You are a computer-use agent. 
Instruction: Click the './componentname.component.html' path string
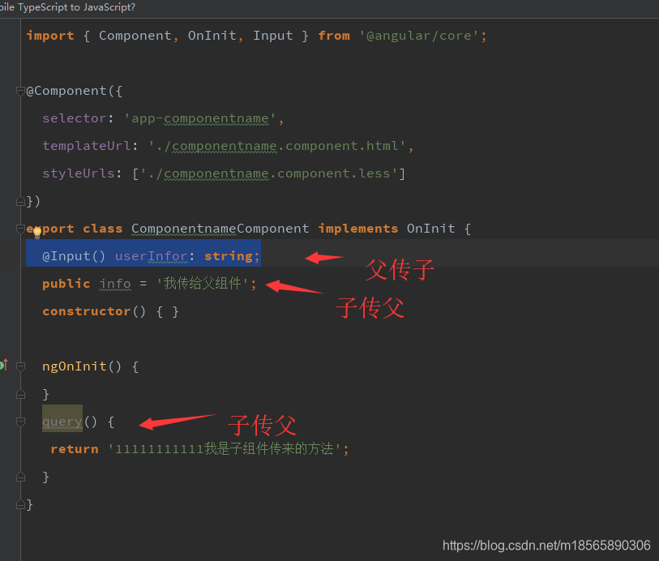point(277,146)
